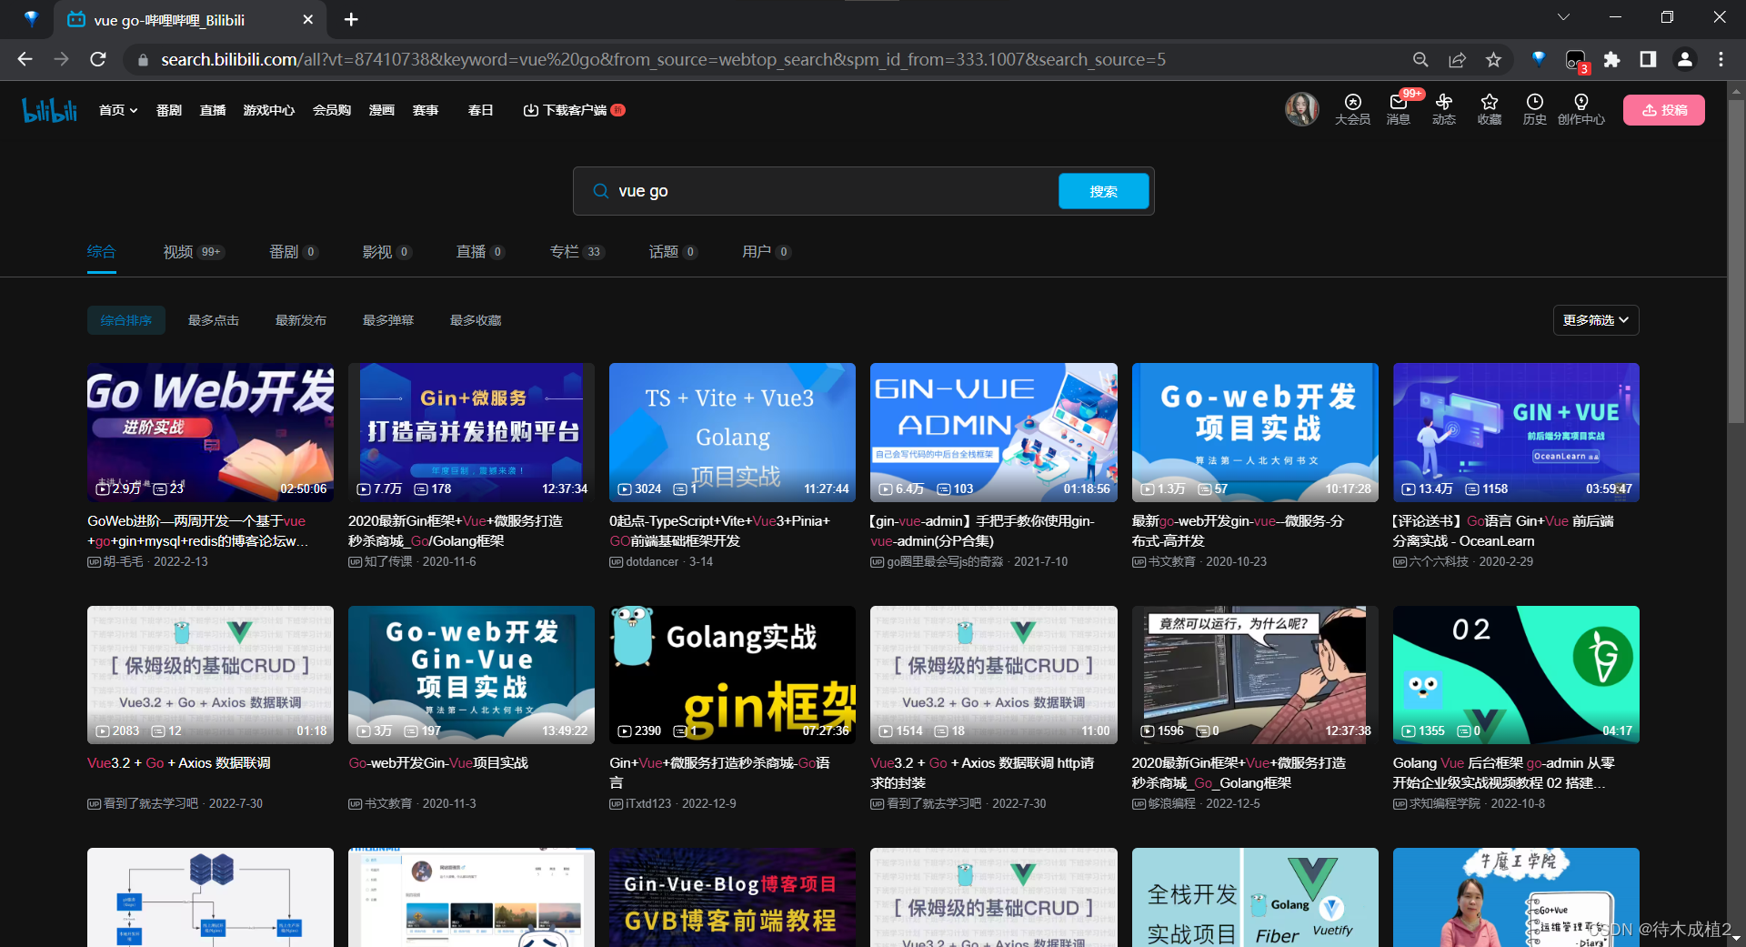Open the Chrome profile icon
Viewport: 1746px width, 947px height.
(x=1684, y=59)
